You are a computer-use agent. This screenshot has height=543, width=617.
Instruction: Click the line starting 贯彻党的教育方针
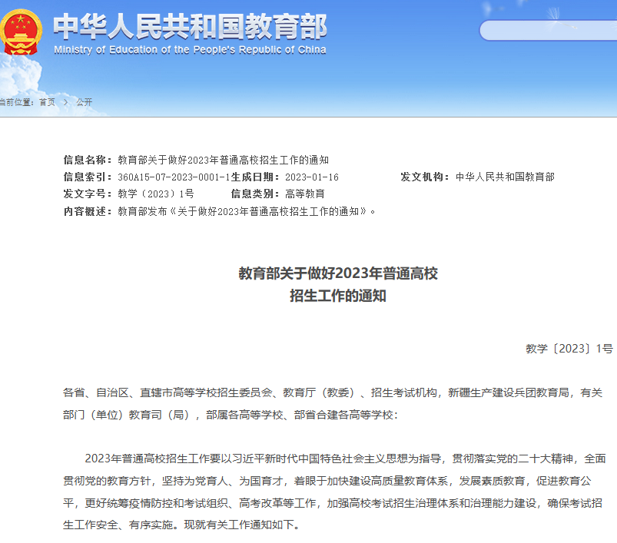click(x=327, y=481)
